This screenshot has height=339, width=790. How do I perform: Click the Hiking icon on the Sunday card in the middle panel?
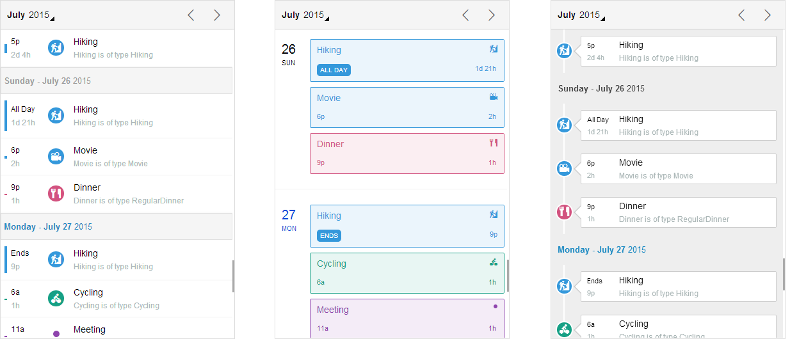(x=493, y=49)
